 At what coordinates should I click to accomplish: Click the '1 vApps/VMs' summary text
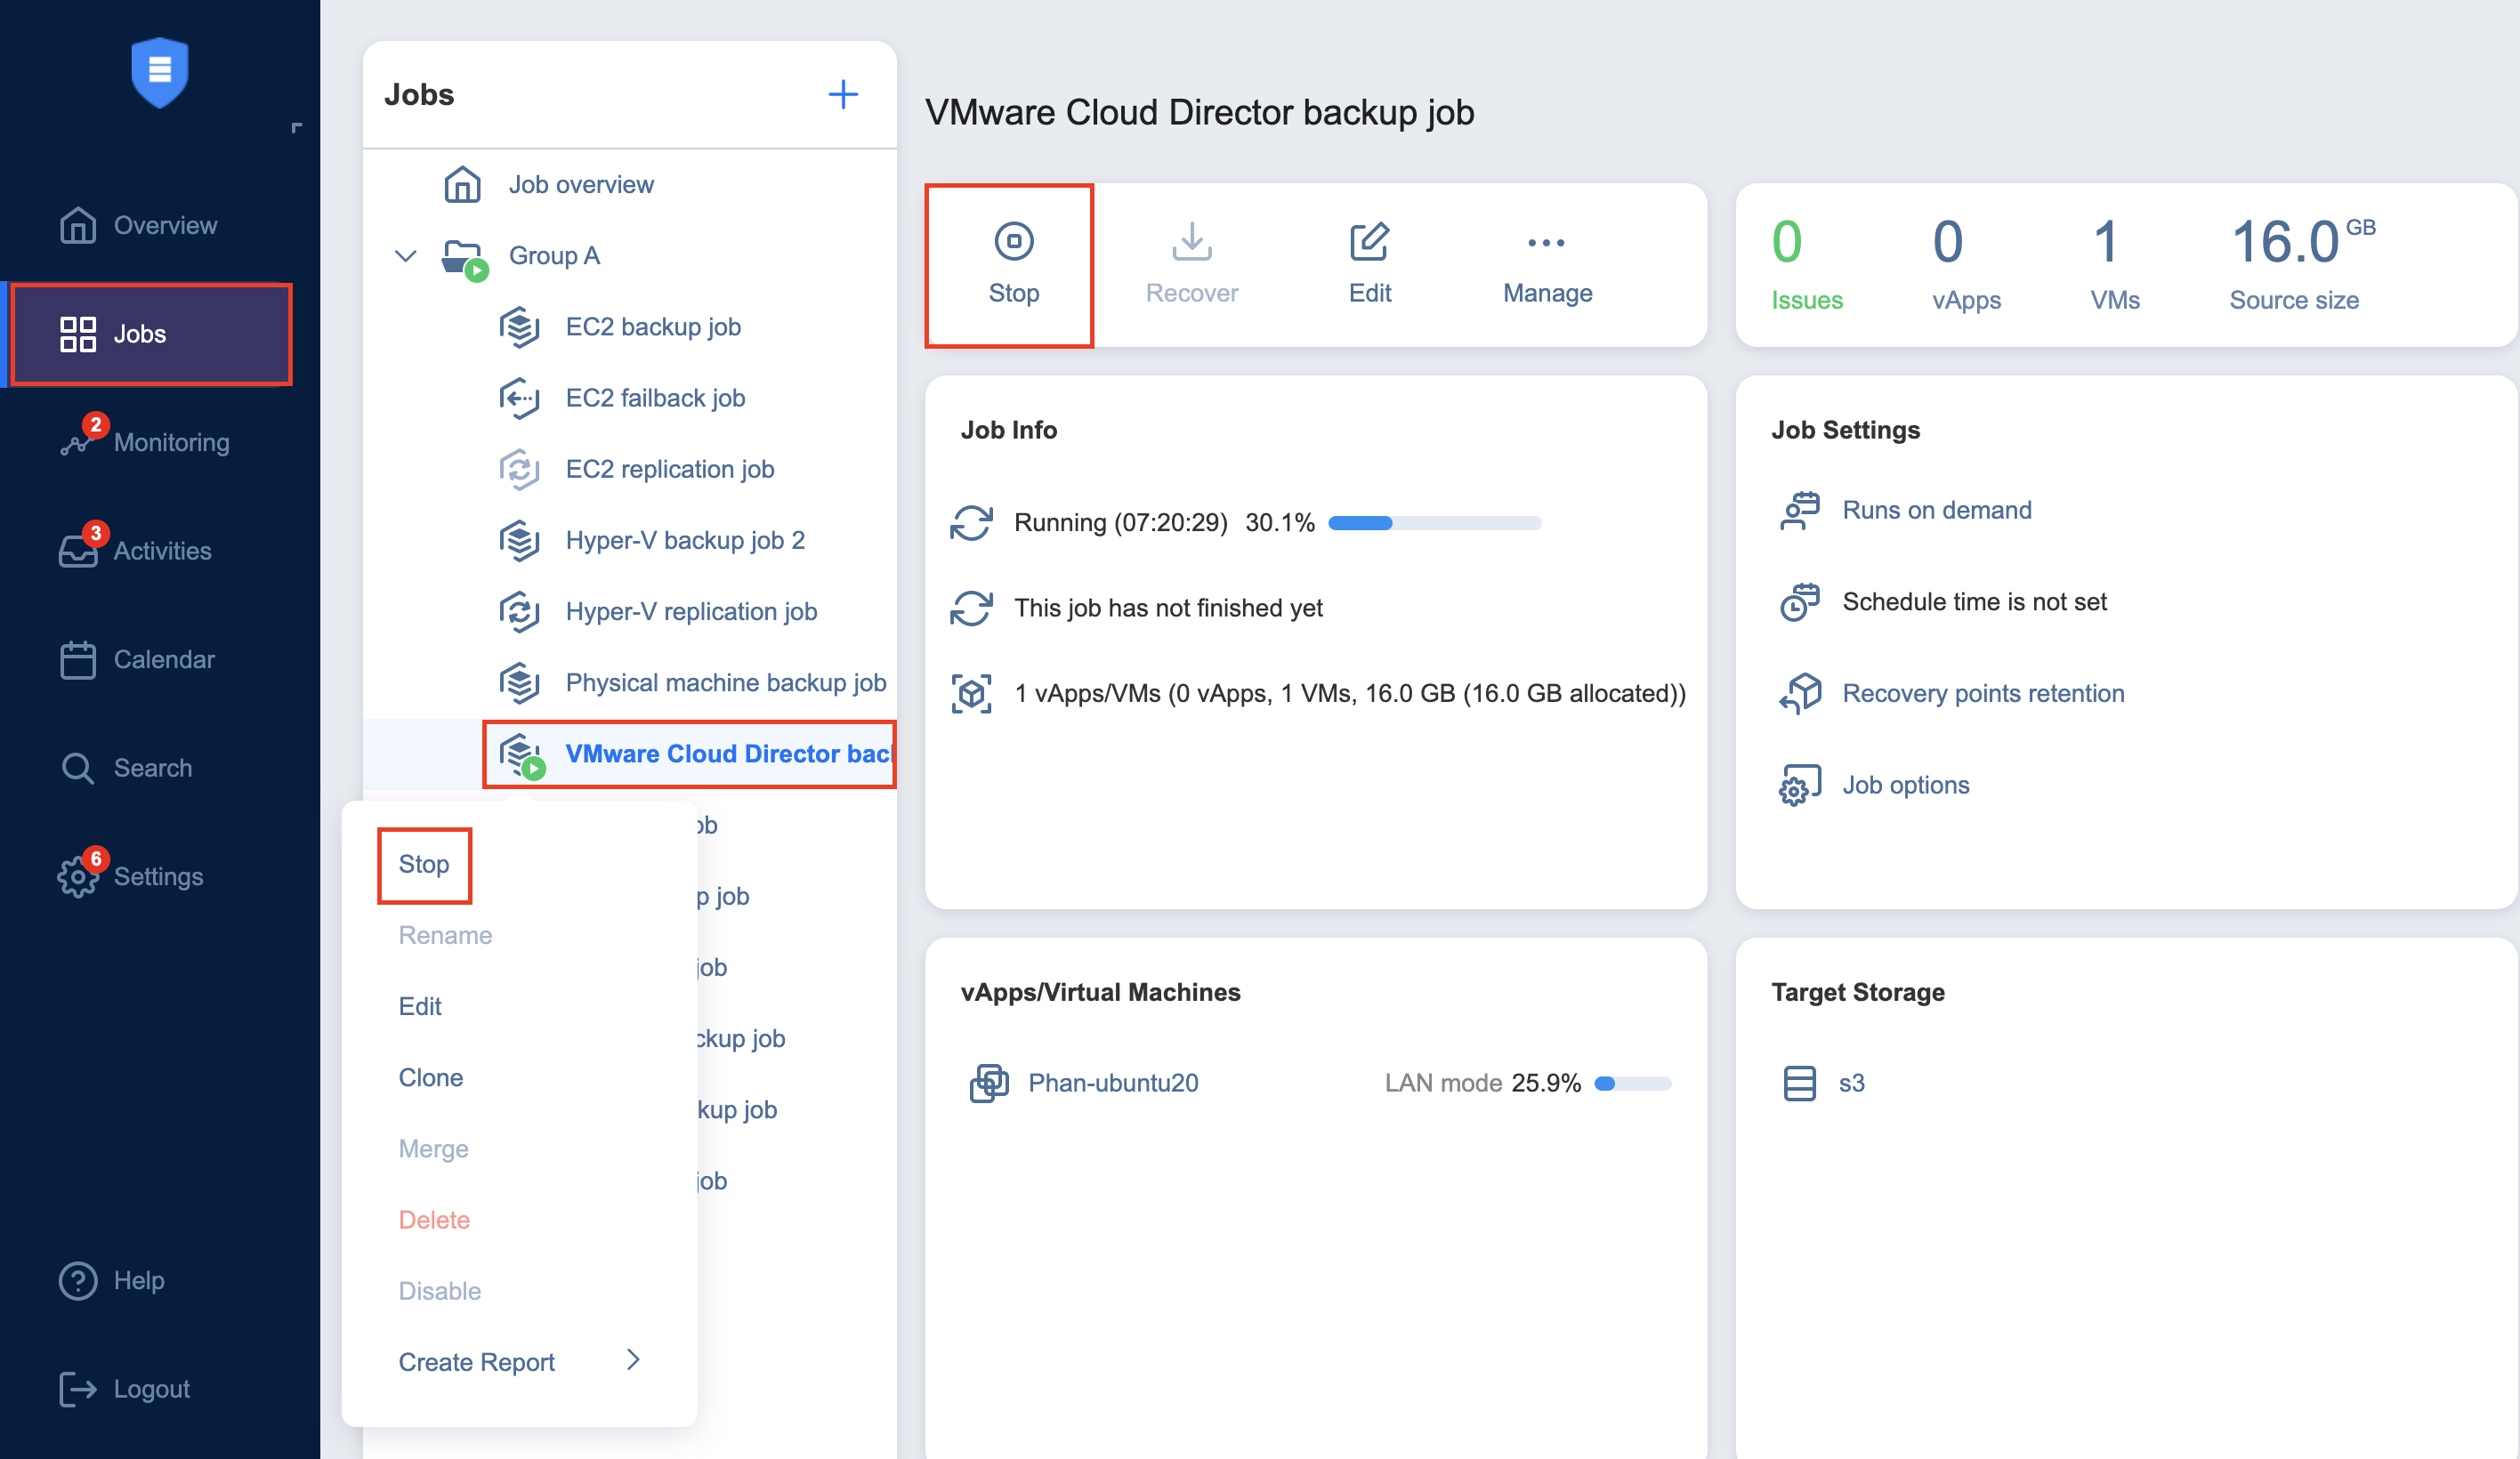pos(1350,693)
